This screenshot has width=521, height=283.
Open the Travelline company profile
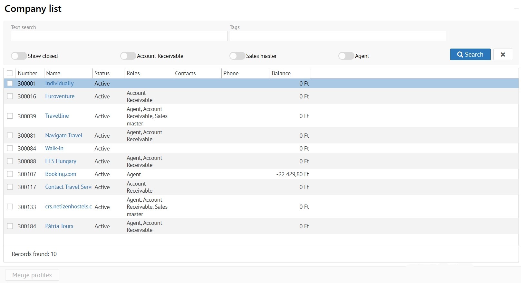click(x=57, y=116)
